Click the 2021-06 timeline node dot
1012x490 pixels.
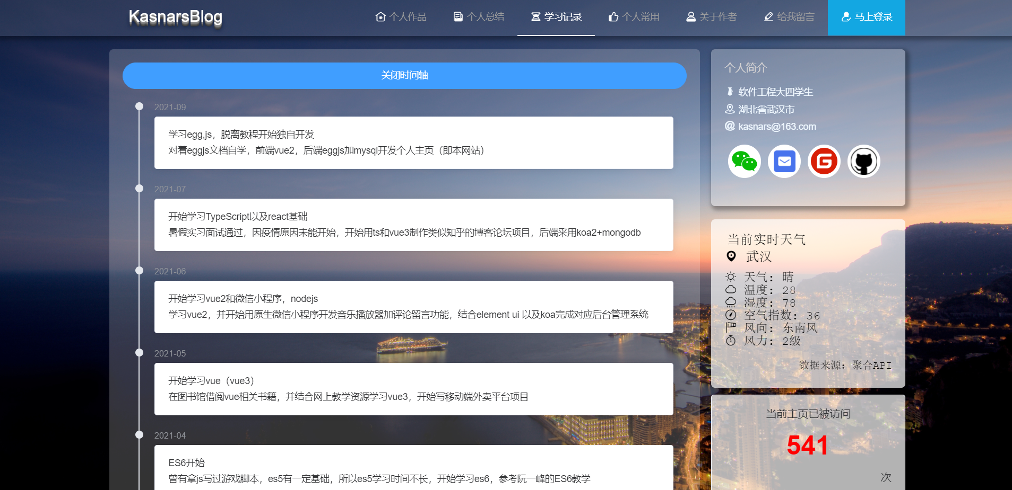point(140,270)
